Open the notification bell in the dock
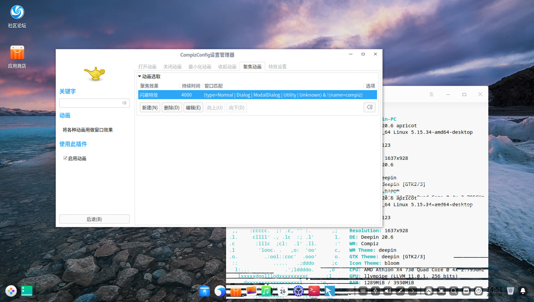This screenshot has height=302, width=534. pyautogui.click(x=523, y=291)
